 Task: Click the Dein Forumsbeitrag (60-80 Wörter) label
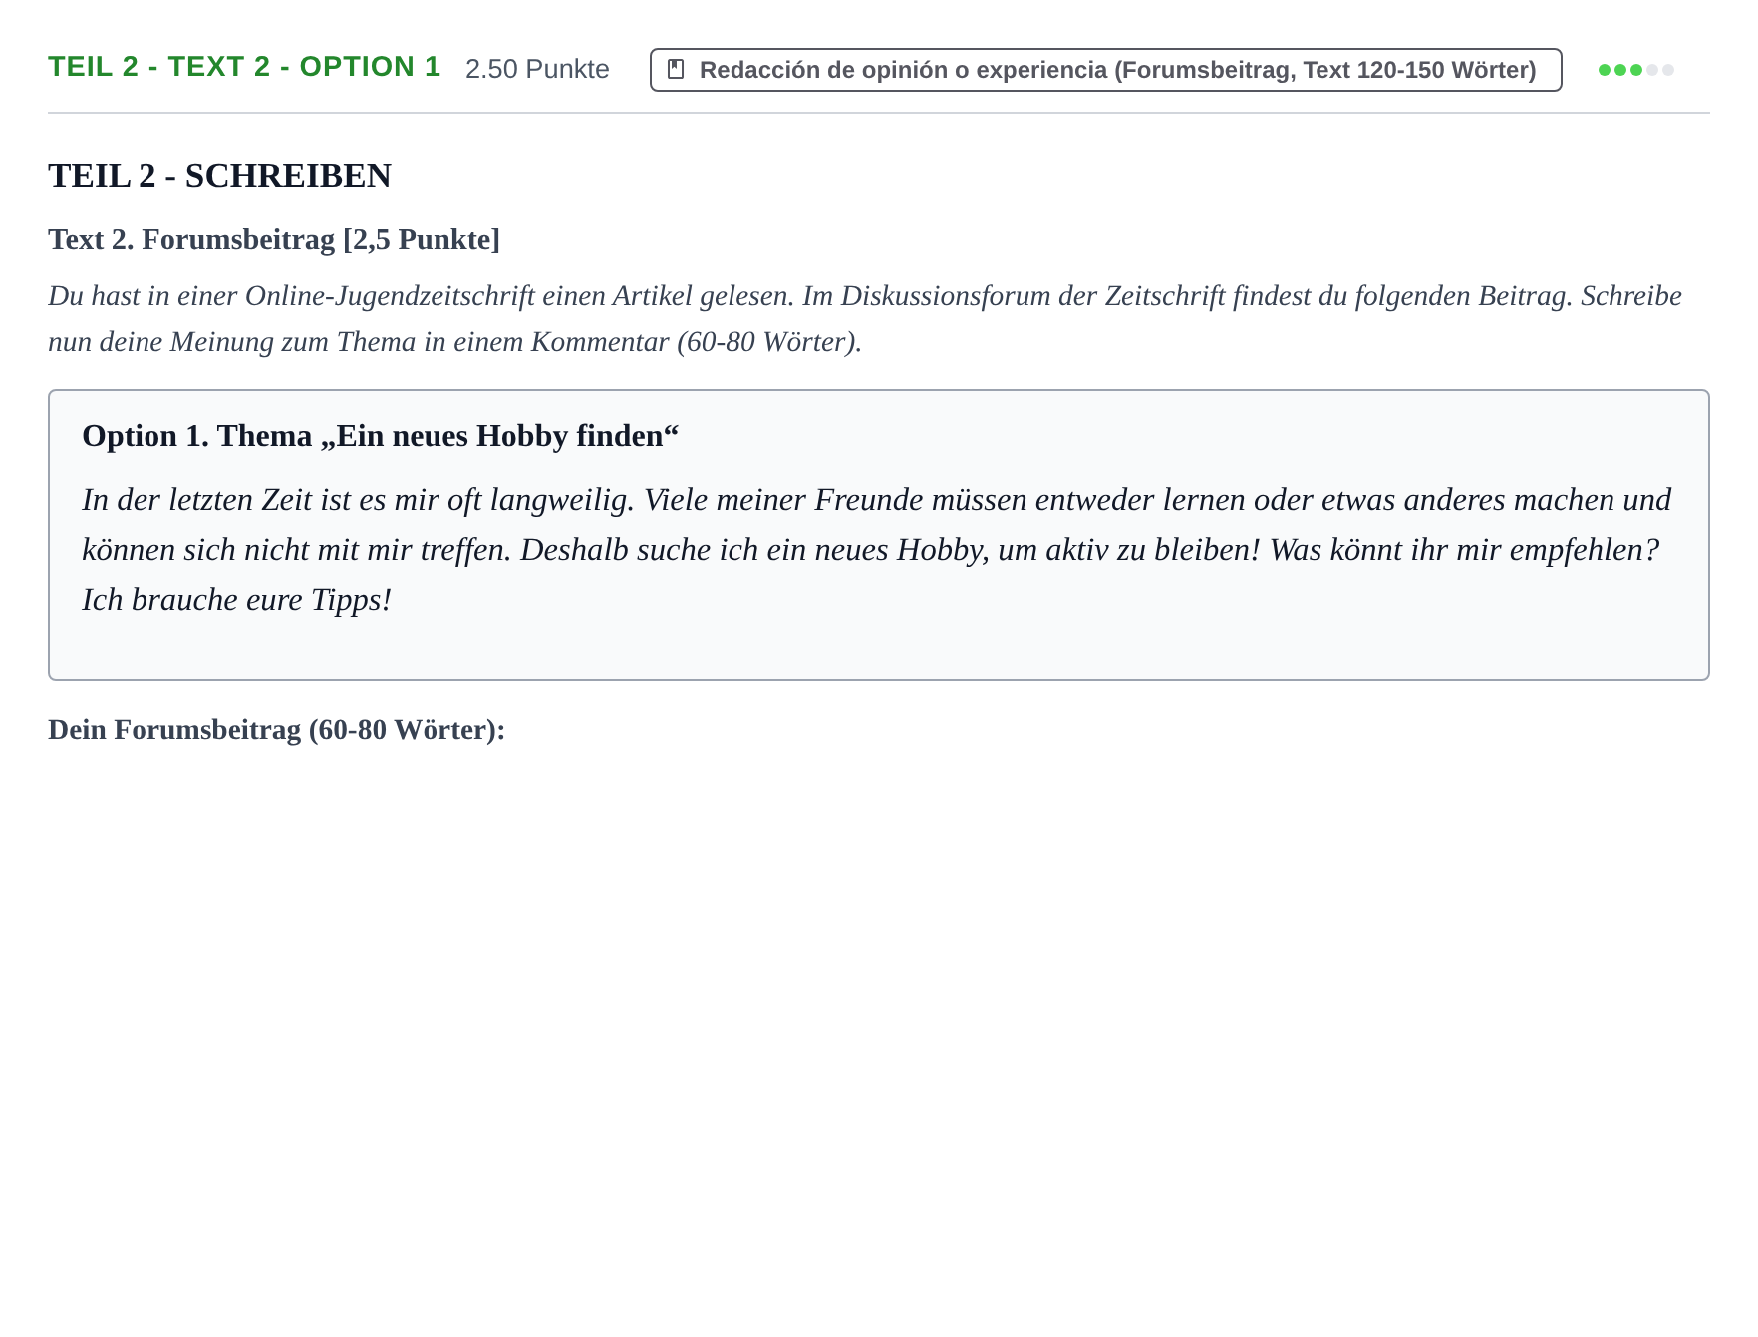coord(276,730)
